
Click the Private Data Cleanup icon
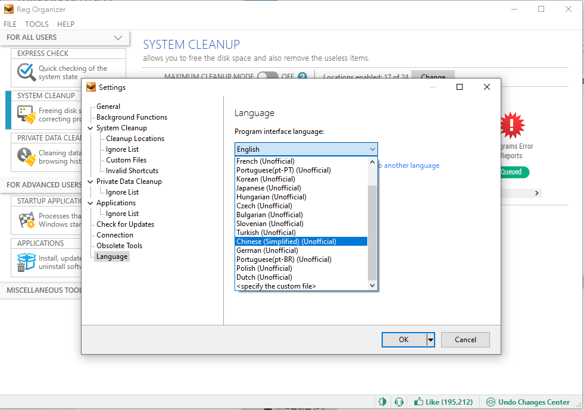26,157
